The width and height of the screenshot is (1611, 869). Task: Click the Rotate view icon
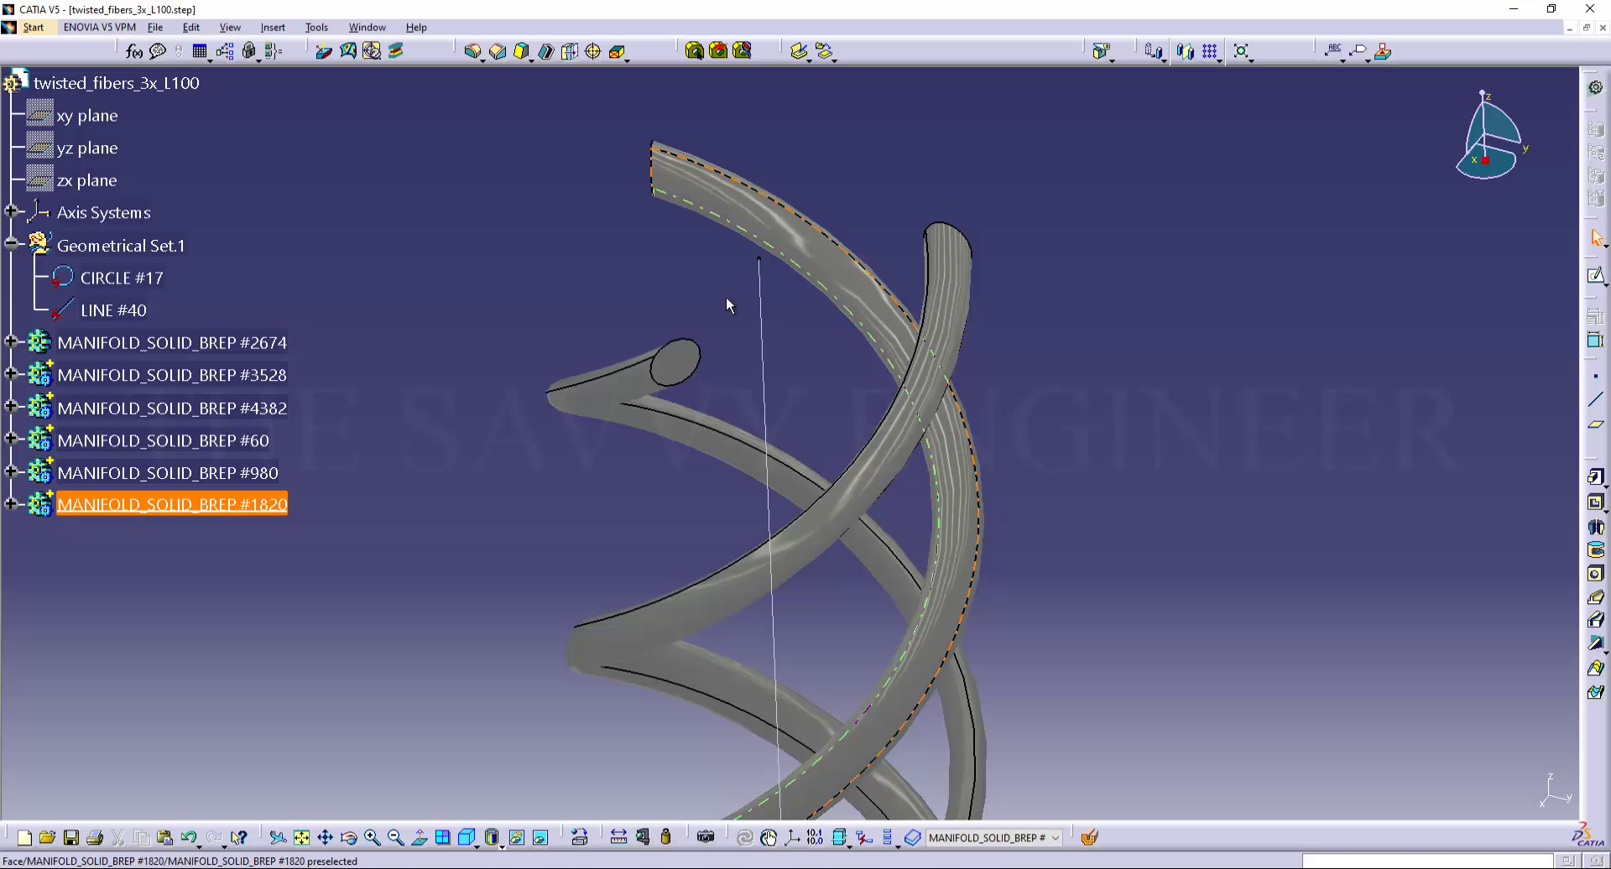click(x=348, y=837)
